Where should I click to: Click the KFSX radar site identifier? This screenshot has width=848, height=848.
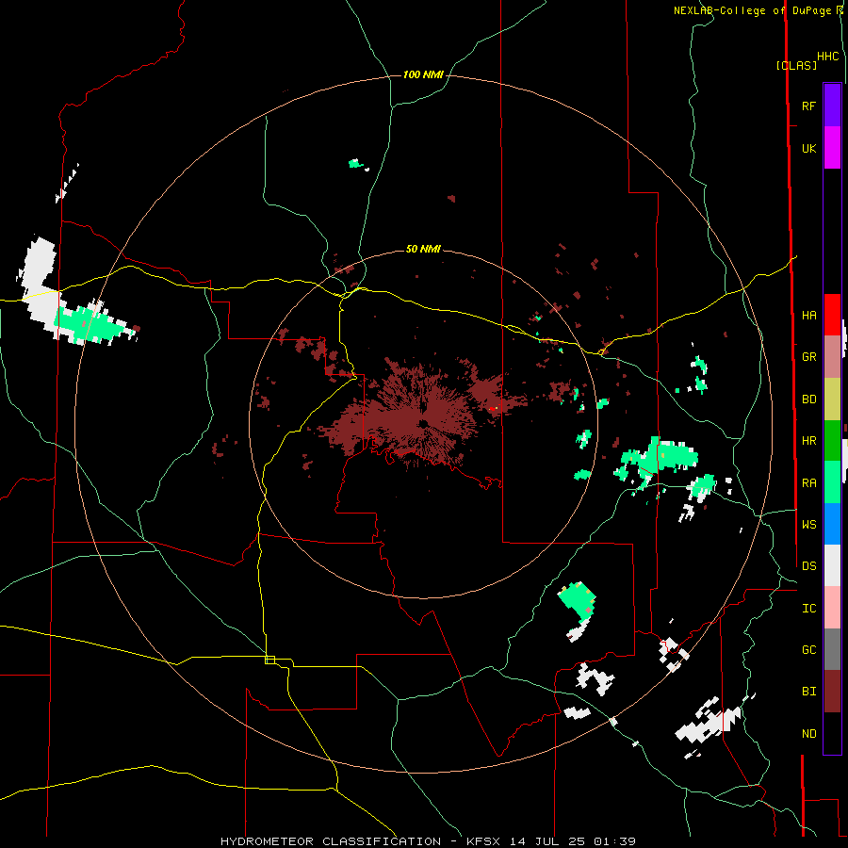tap(484, 841)
